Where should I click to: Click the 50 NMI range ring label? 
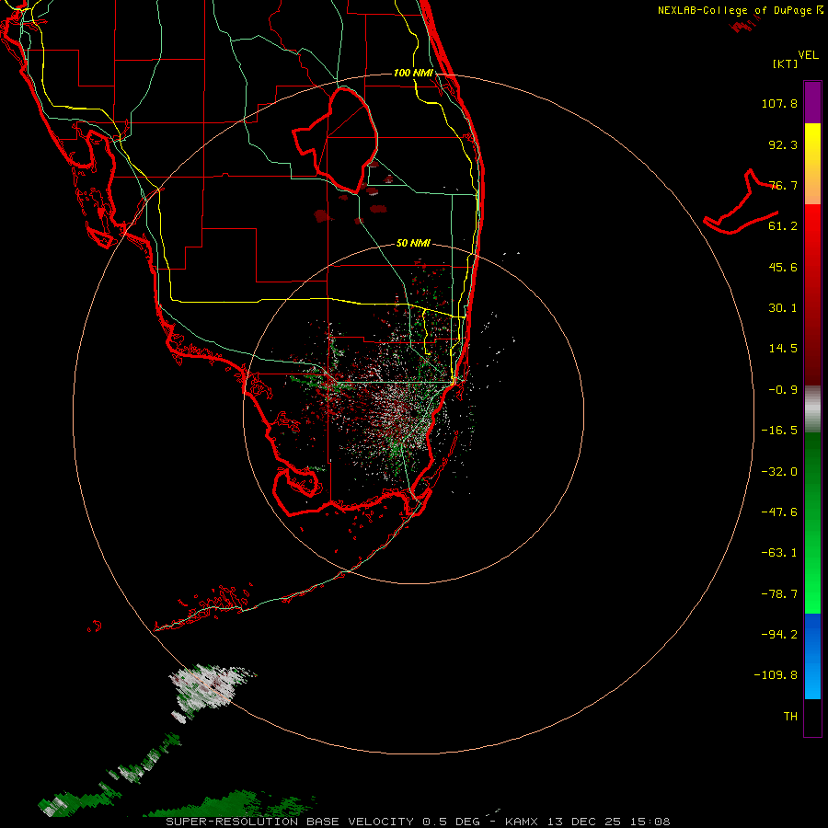click(x=413, y=243)
